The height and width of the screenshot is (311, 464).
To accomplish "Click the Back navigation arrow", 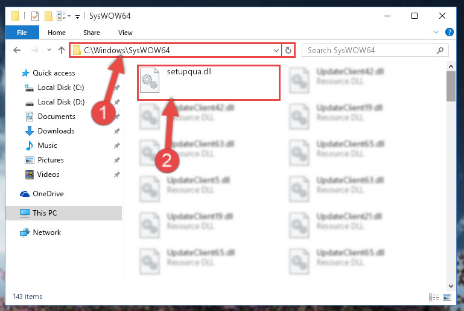I will tap(17, 50).
